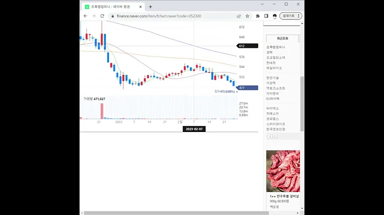Minimize the Chrome window
This screenshot has width=384, height=215.
[x=274, y=4]
